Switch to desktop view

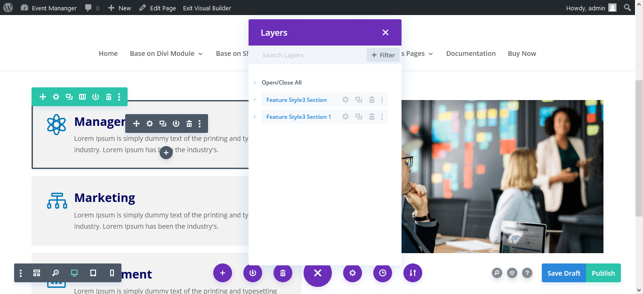[x=74, y=273]
